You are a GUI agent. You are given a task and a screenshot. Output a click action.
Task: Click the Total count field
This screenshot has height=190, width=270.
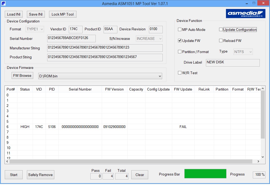122,176
